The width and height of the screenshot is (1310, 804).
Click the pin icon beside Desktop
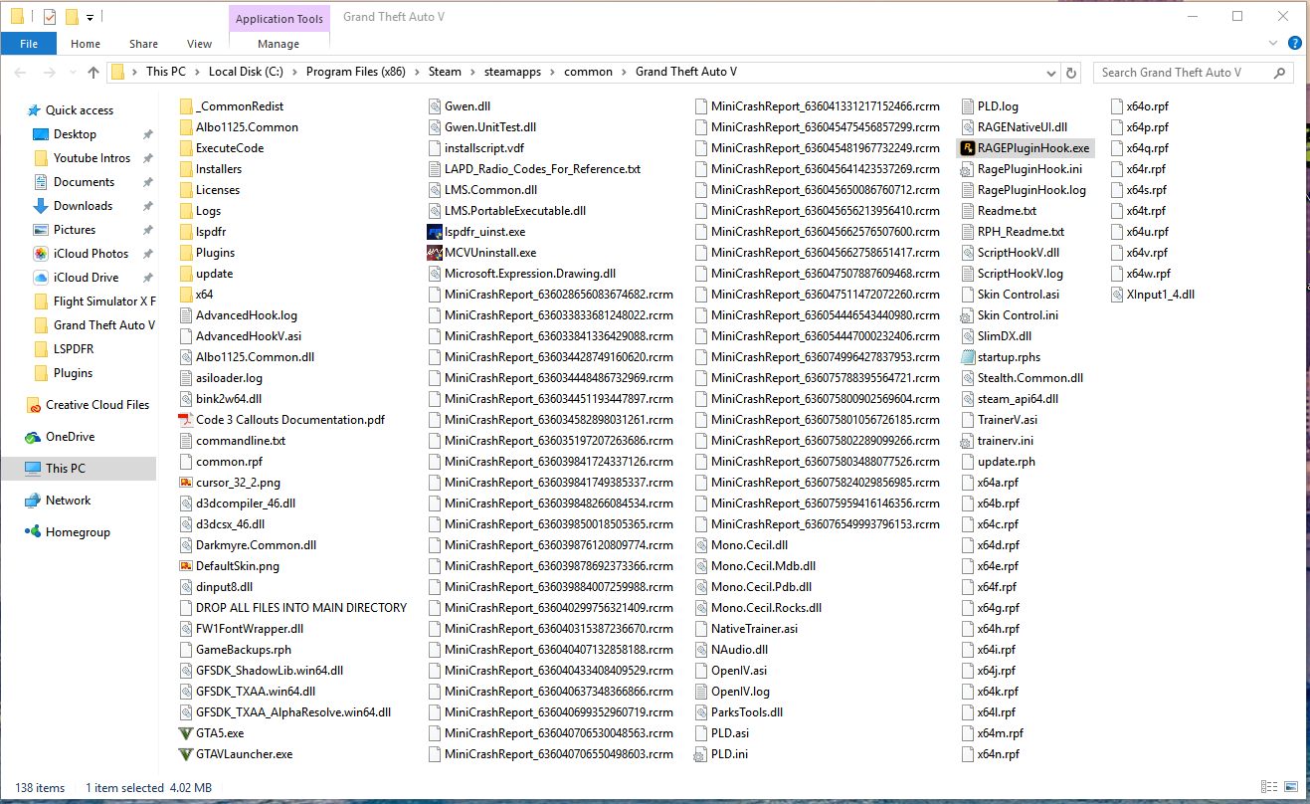click(x=148, y=134)
